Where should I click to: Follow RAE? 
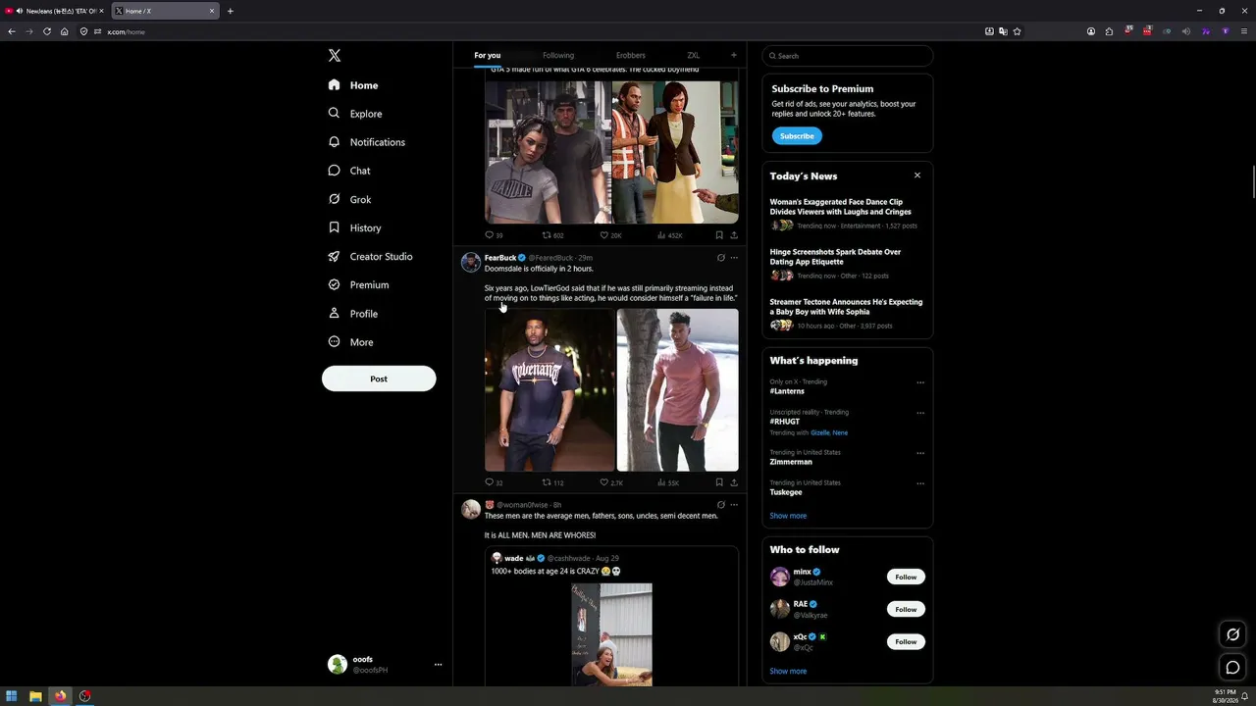point(906,609)
